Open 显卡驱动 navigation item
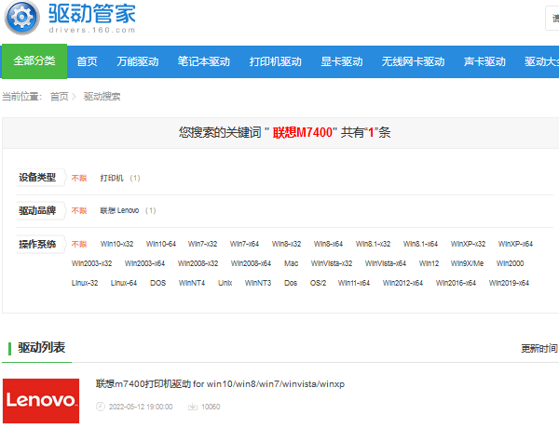Screen dimensions: 559x428 [342, 61]
